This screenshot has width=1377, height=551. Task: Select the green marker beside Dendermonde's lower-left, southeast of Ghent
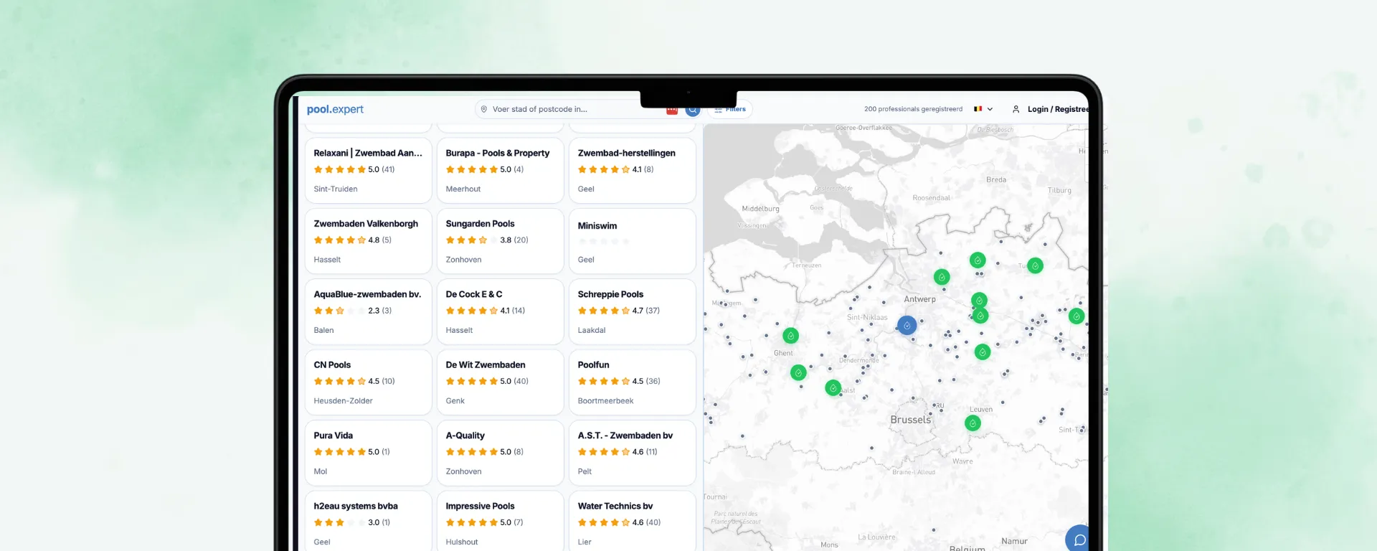pos(798,372)
